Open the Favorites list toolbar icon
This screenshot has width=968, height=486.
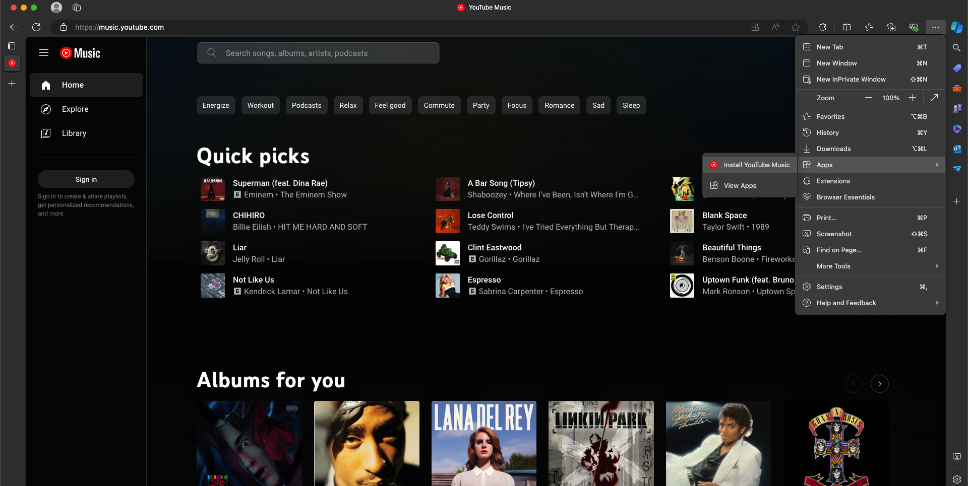point(869,27)
